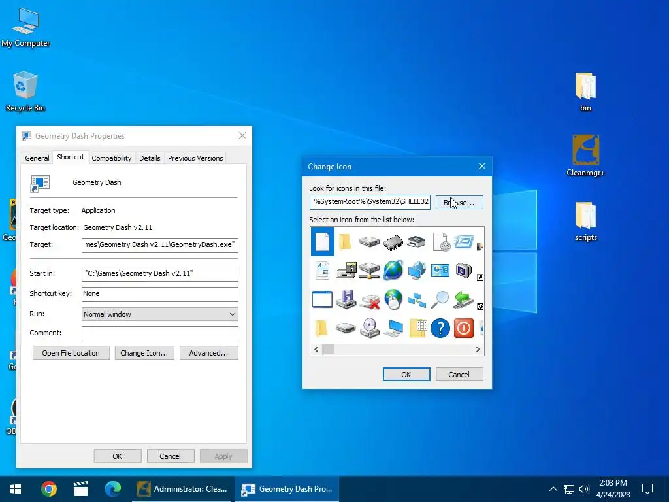Select the blank document icon in the list
Screen dimensions: 669x502
point(323,242)
